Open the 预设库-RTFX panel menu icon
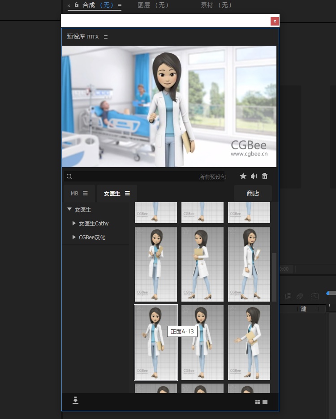 (x=106, y=37)
